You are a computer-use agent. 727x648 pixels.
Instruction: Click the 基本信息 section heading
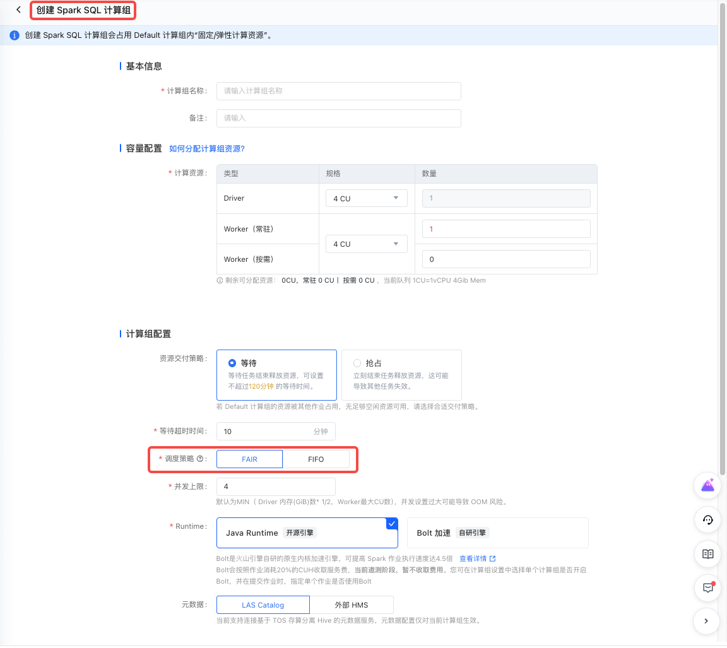point(144,66)
